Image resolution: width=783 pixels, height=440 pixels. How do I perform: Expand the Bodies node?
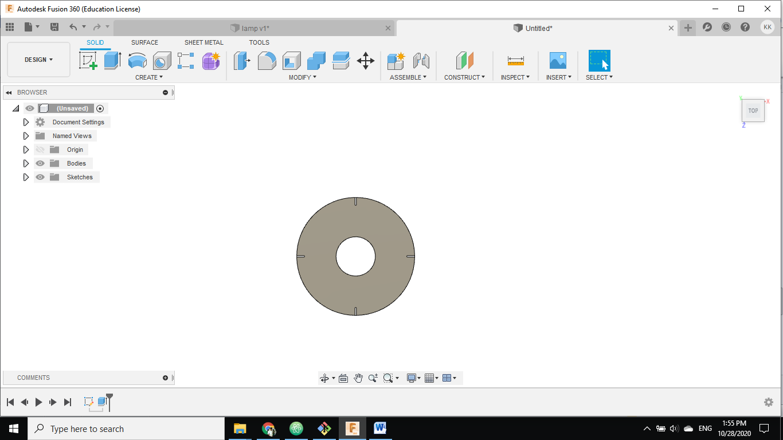coord(26,163)
